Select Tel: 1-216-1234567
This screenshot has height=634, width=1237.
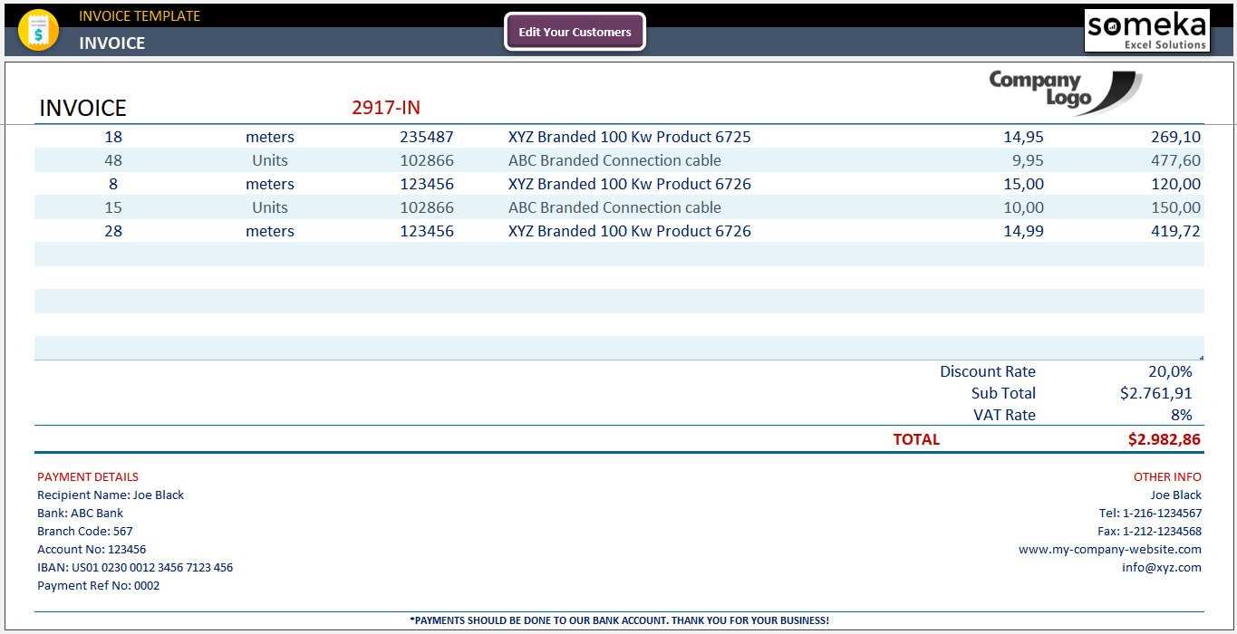click(1150, 513)
